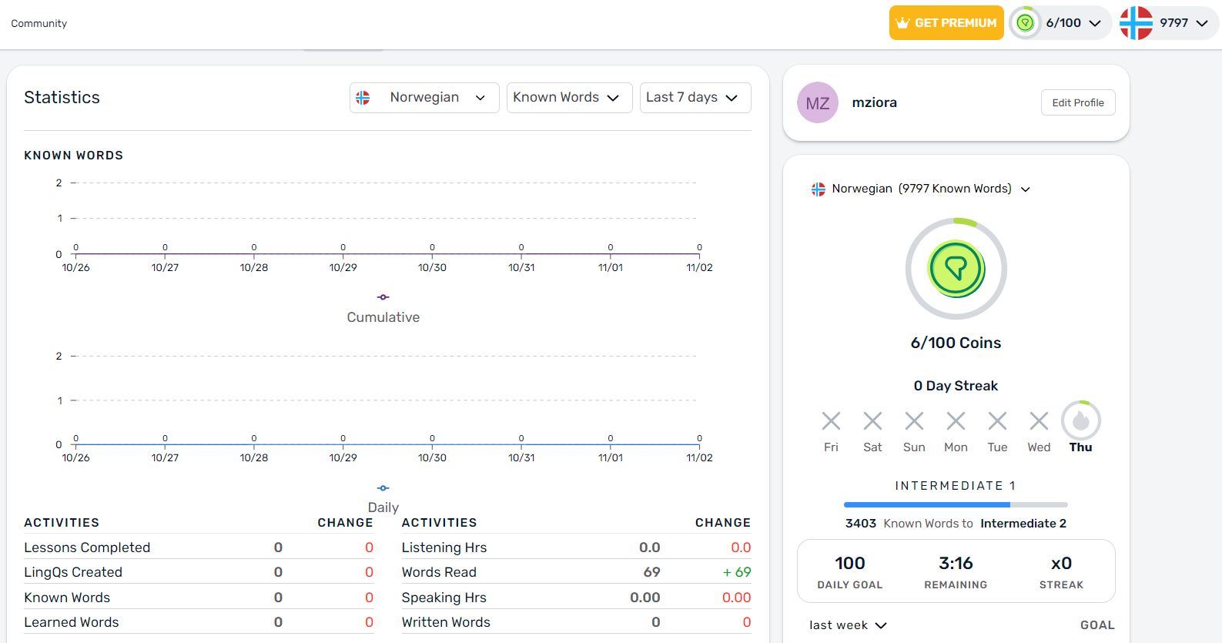The image size is (1222, 643).
Task: Click the Intermediate 1 progress bar
Action: 956,505
